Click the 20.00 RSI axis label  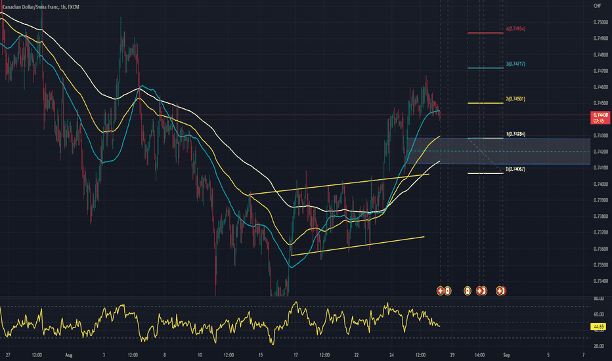pyautogui.click(x=599, y=346)
